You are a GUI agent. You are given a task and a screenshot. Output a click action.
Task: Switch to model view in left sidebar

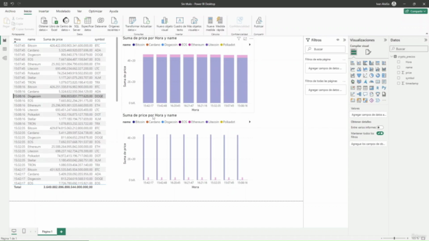(5, 58)
